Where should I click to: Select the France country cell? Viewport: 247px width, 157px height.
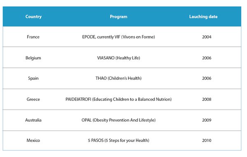click(x=33, y=37)
